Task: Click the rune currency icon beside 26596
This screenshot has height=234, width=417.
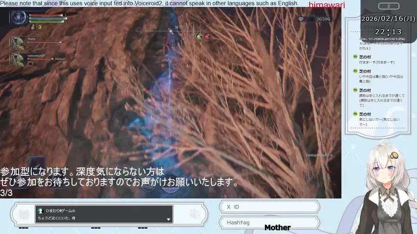Action: coord(301,19)
